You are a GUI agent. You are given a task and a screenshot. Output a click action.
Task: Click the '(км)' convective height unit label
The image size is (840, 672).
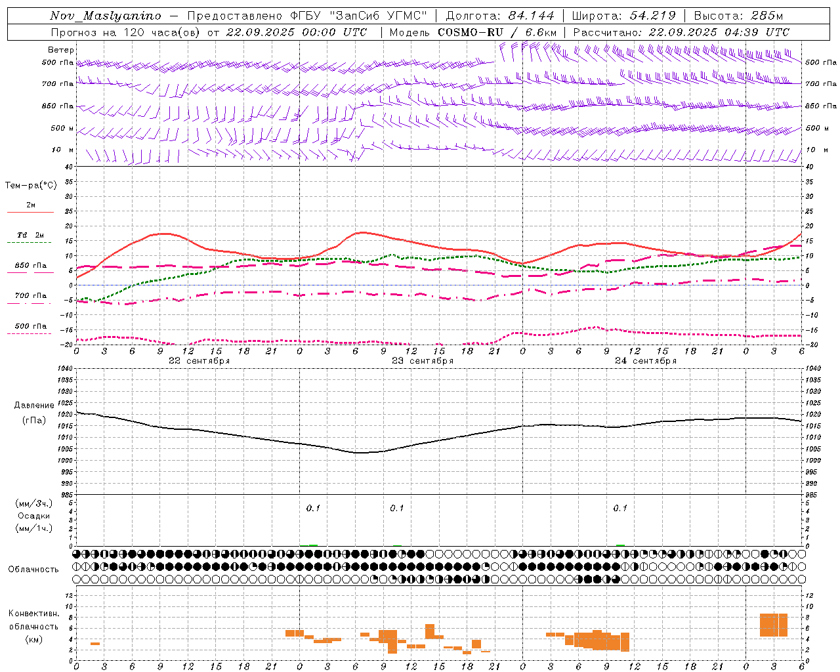(x=34, y=639)
